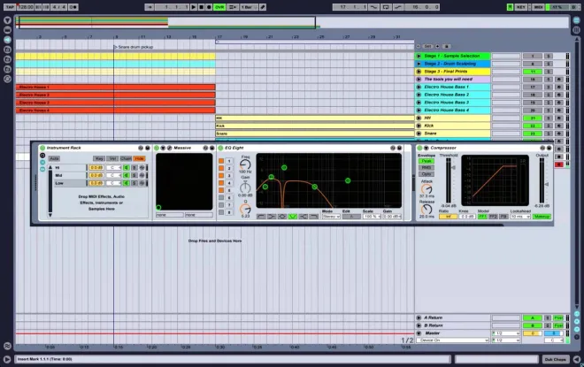
Task: Arm Electro House Bass 2 for recording
Action: tap(558, 95)
